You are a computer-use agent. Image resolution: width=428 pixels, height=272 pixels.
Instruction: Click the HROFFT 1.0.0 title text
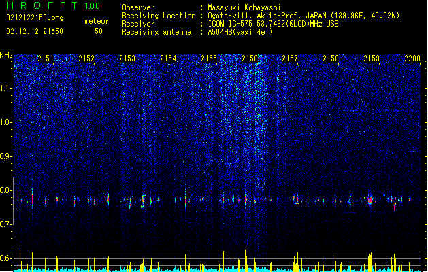coord(53,5)
